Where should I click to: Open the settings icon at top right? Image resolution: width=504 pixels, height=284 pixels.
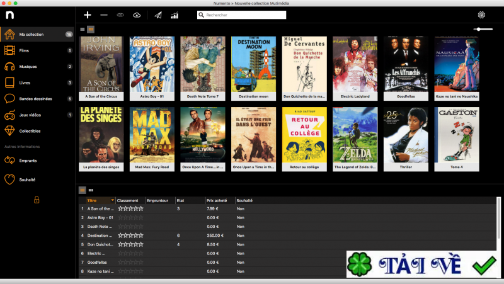[x=482, y=14]
